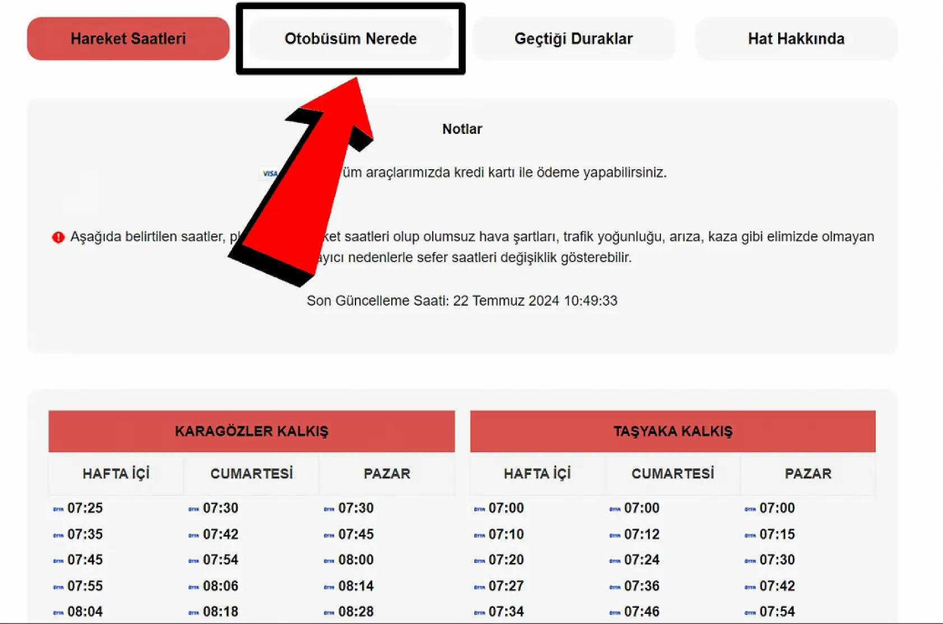
Task: Click the CUMARTESİ column under Taşyaka
Action: (673, 473)
